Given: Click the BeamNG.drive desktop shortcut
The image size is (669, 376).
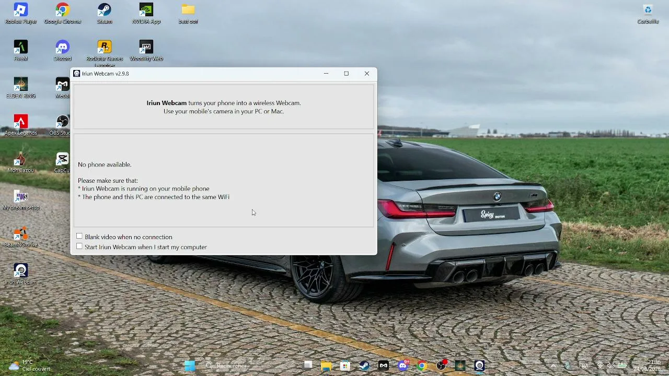Looking at the screenshot, I should 21,237.
